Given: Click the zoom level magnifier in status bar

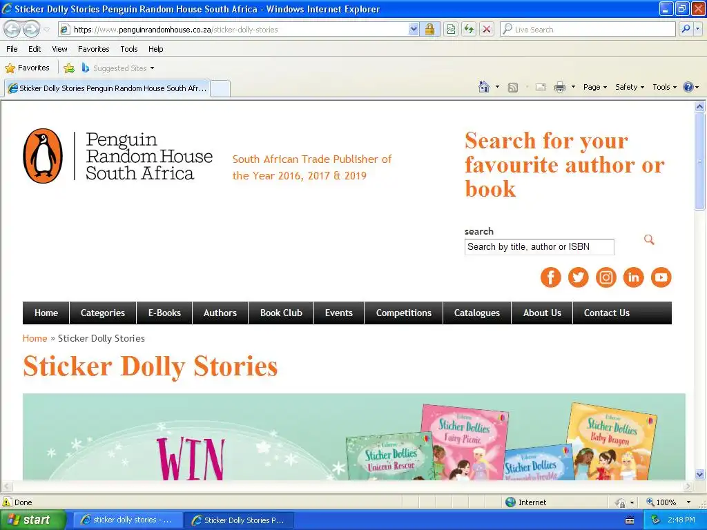Looking at the screenshot, I should point(650,502).
